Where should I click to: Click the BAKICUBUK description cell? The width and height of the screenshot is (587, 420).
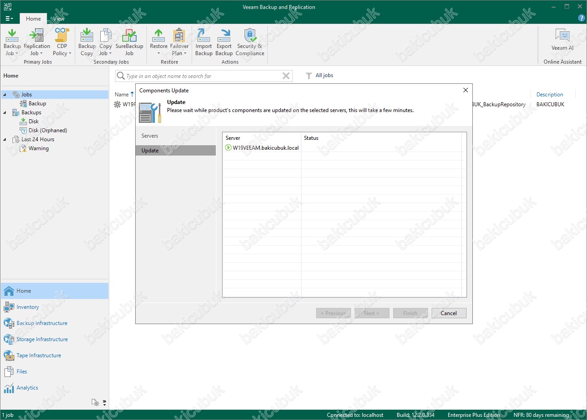pos(550,104)
